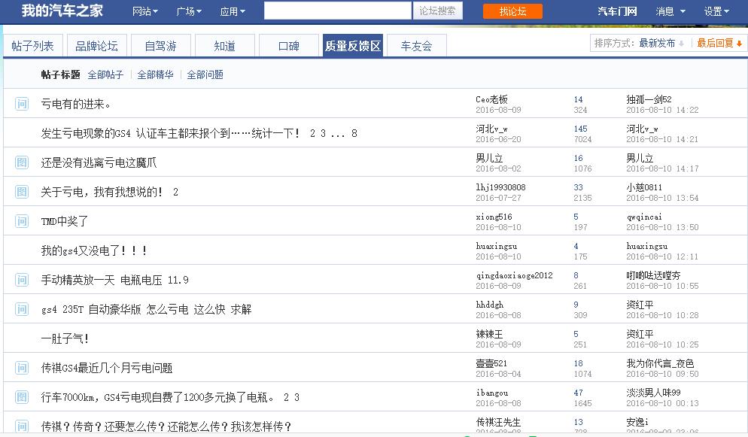Switch to the 口碑 tab
Image resolution: width=748 pixels, height=437 pixels.
tap(289, 46)
